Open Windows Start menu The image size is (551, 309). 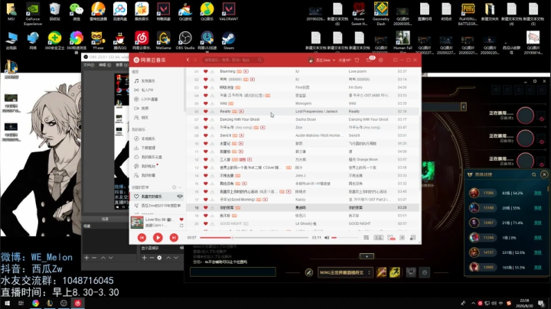point(7,303)
